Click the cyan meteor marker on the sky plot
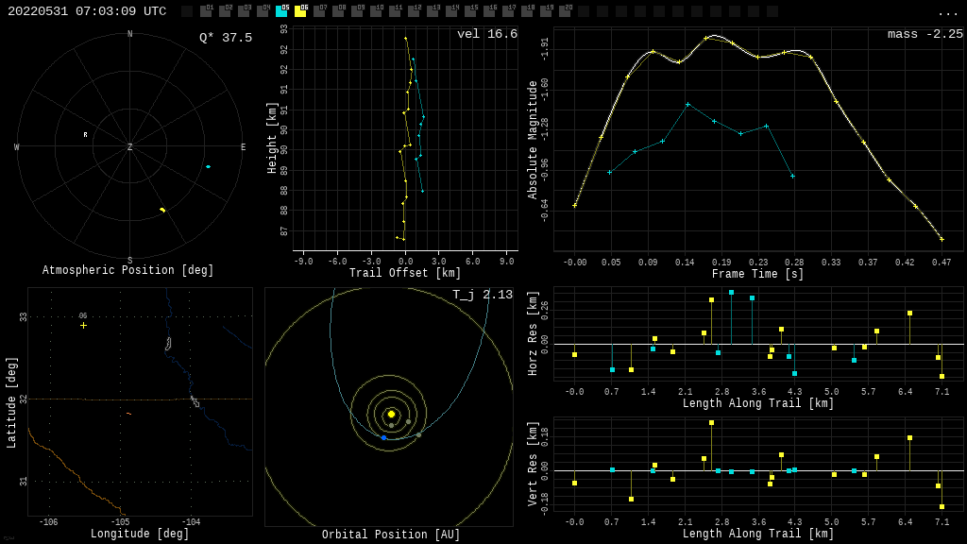967x544 pixels. coord(208,166)
